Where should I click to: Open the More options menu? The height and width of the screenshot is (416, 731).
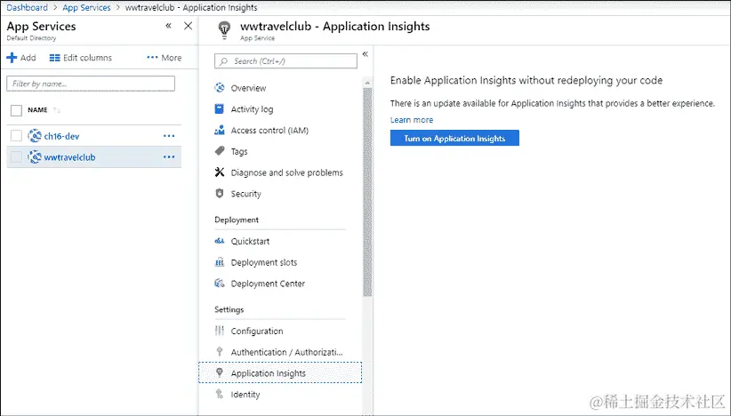165,58
